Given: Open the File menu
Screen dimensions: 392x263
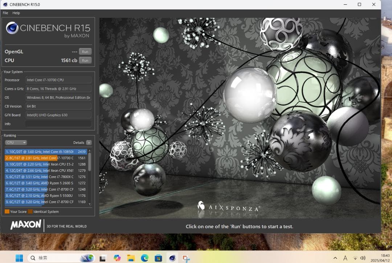Looking at the screenshot, I should [x=5, y=13].
